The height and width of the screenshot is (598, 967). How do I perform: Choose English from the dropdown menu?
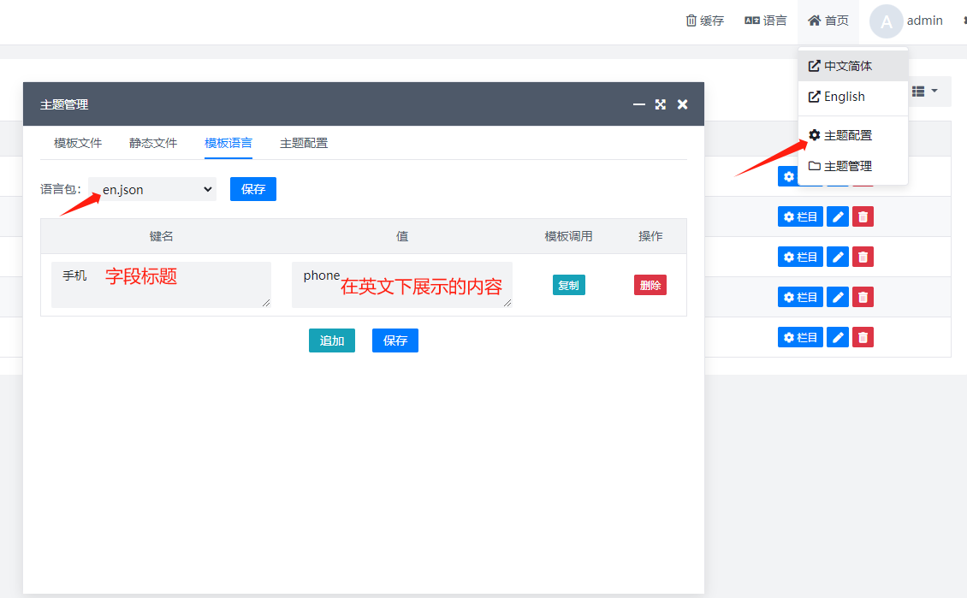point(853,97)
